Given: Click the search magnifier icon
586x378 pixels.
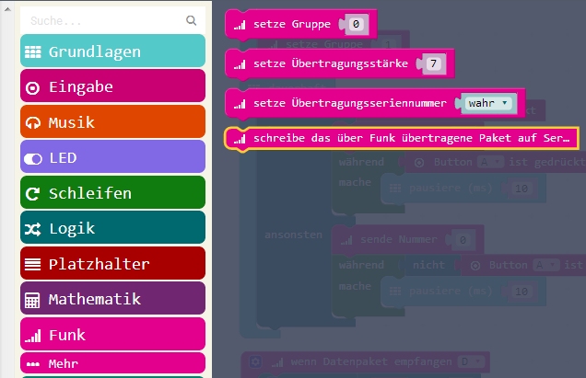Looking at the screenshot, I should pos(192,19).
